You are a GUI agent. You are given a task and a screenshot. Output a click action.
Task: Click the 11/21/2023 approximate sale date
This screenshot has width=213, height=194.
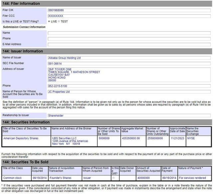(177, 138)
